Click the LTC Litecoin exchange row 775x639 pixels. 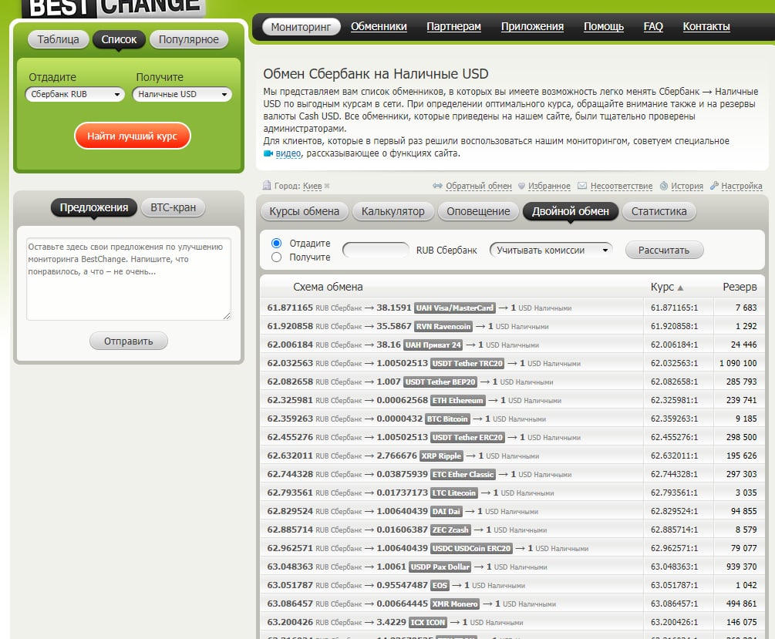point(512,493)
